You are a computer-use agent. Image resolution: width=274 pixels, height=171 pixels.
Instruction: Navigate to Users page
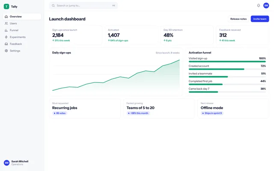tap(22, 24)
